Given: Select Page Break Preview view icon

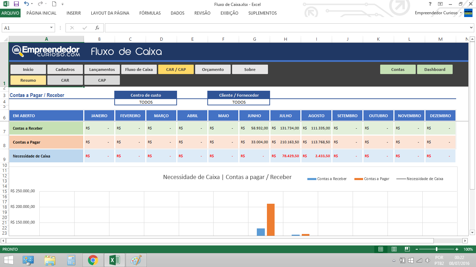Looking at the screenshot, I should pyautogui.click(x=407, y=249).
